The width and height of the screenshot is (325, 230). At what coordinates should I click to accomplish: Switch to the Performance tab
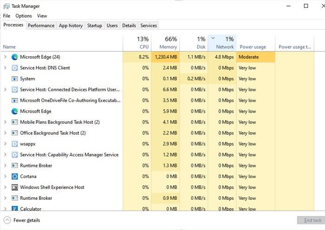[41, 26]
